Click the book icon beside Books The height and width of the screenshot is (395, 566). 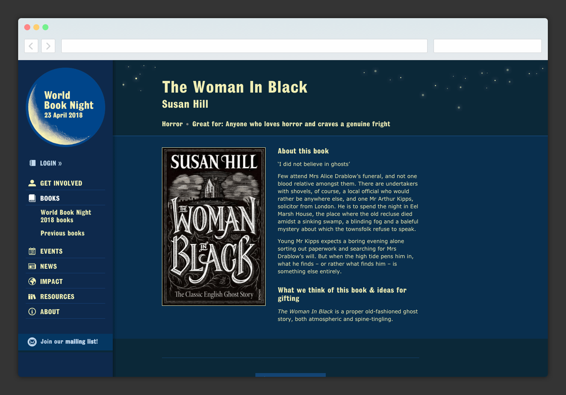[32, 198]
